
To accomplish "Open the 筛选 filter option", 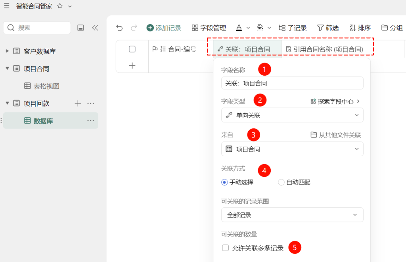I will [x=328, y=28].
